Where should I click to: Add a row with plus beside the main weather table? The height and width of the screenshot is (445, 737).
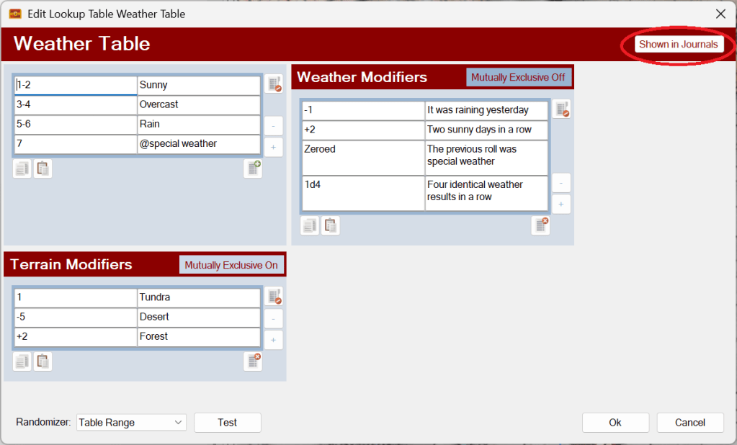(273, 147)
